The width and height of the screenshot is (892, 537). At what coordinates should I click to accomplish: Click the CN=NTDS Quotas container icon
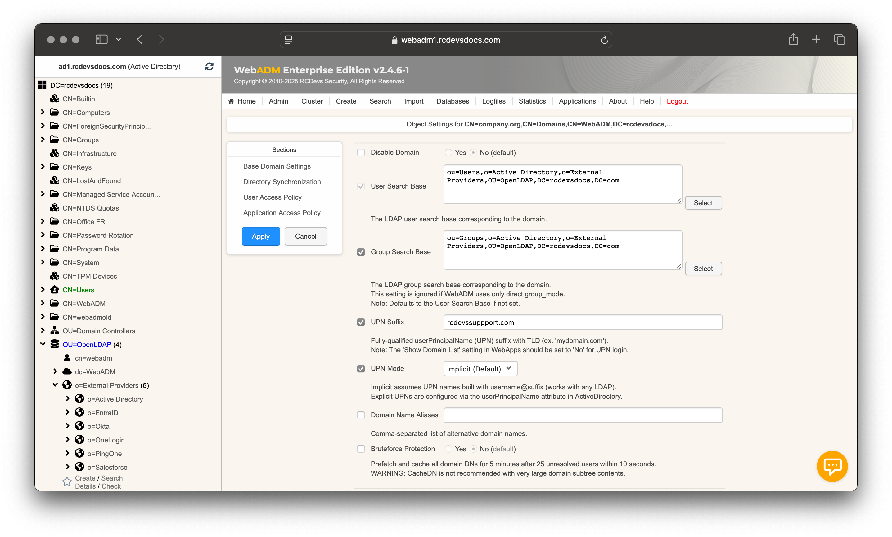tap(55, 207)
